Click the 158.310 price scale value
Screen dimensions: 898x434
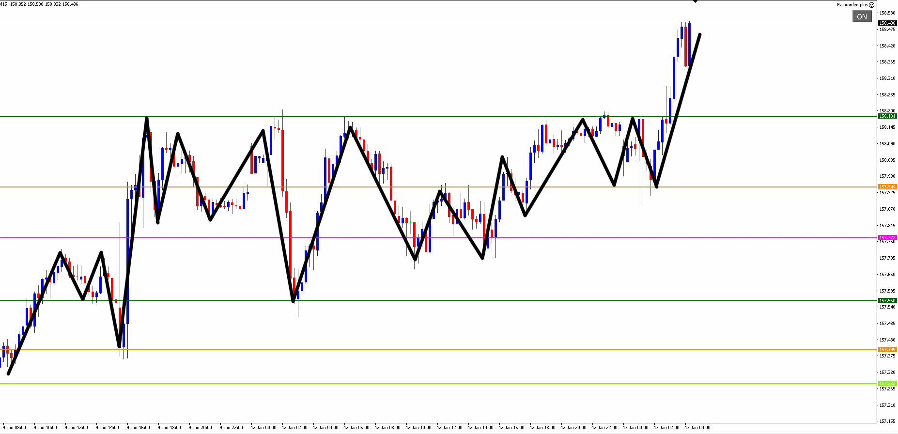tap(887, 78)
